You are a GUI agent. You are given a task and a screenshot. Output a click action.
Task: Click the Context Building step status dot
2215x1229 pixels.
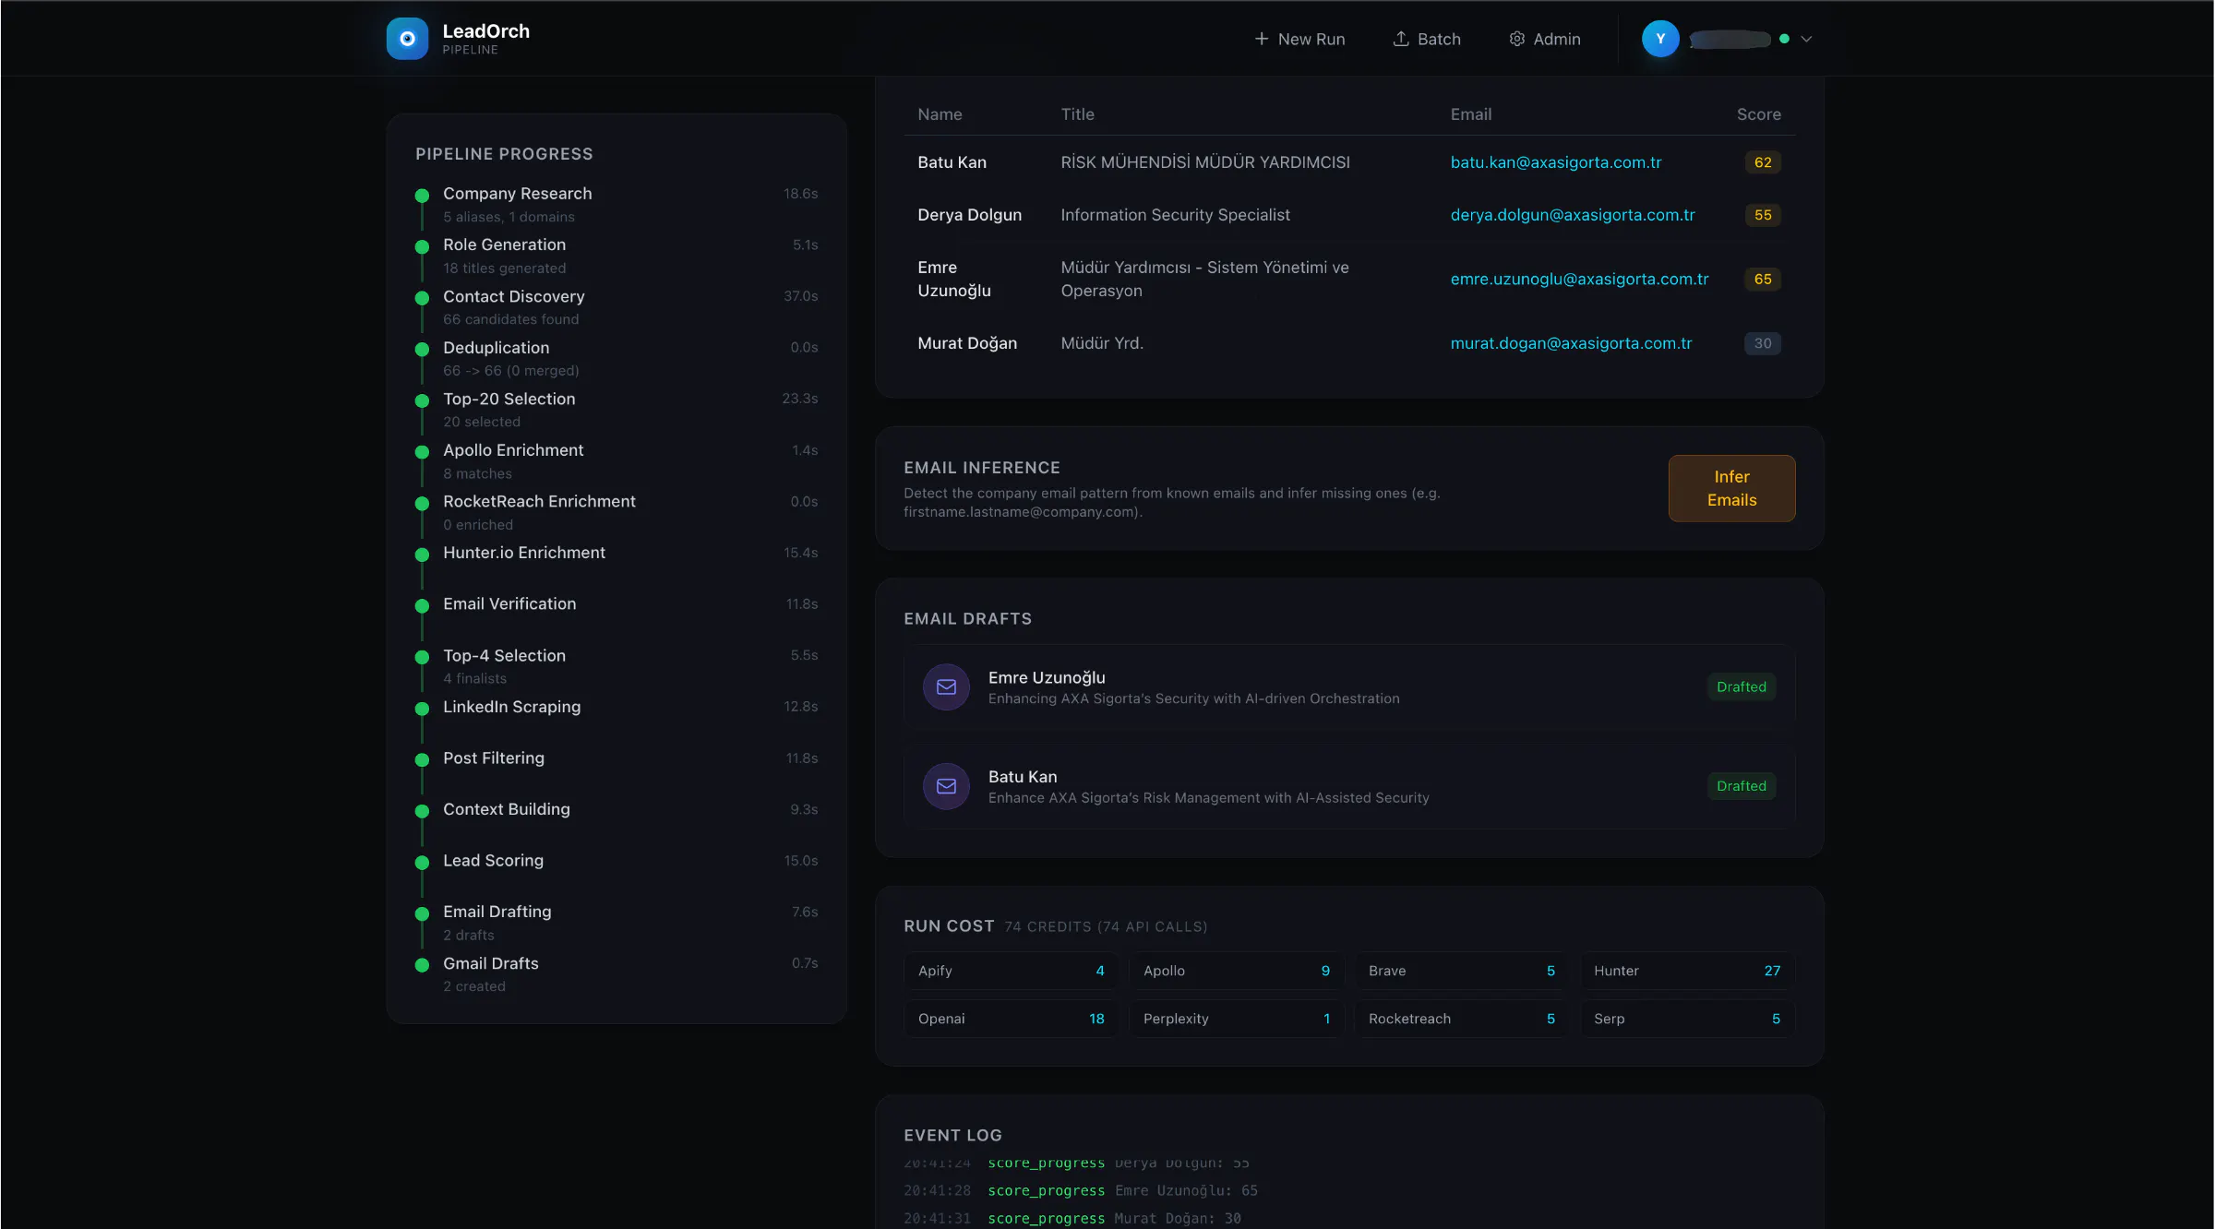[x=422, y=811]
